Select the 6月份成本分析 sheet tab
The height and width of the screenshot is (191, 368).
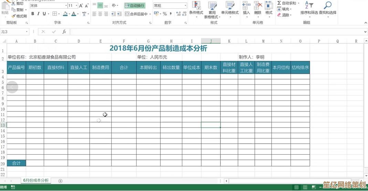pos(36,180)
